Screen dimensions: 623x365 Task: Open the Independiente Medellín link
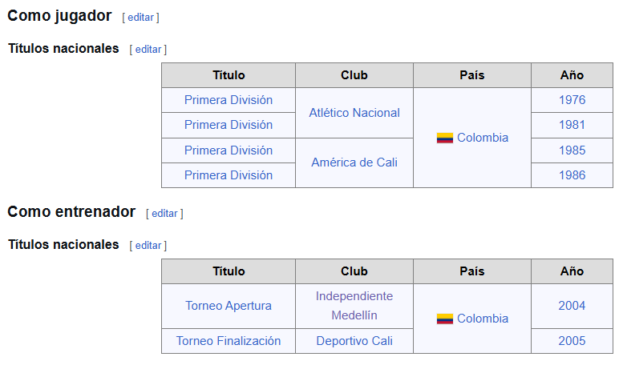pyautogui.click(x=354, y=306)
